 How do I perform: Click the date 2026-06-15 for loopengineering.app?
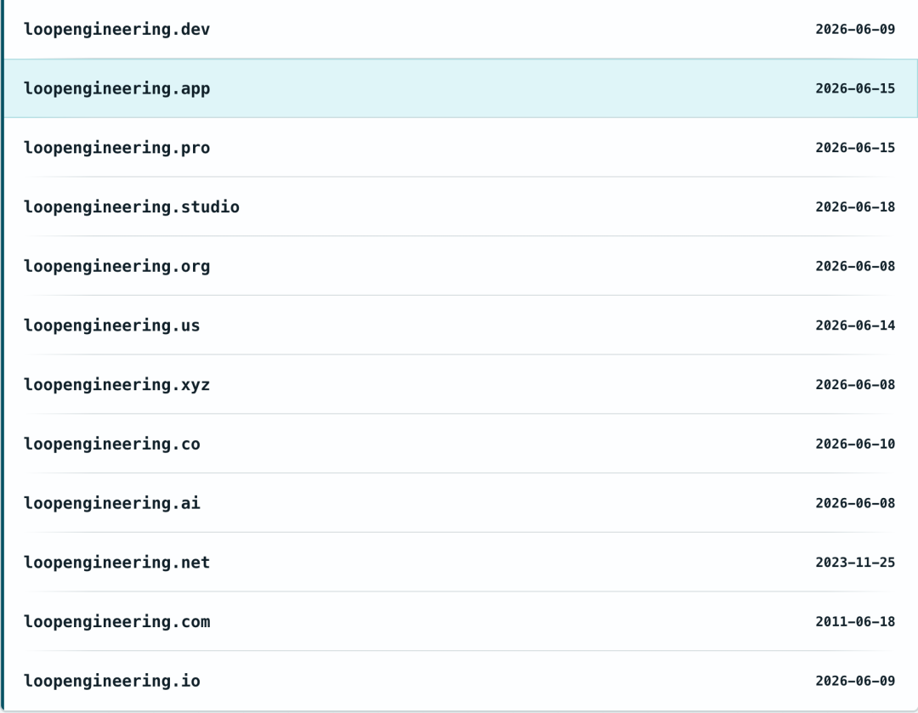[x=855, y=88]
